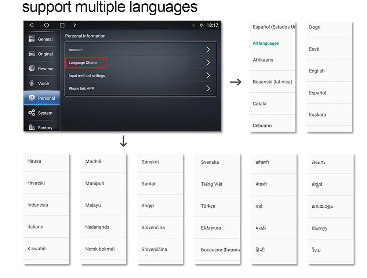Image resolution: width=367 pixels, height=278 pixels.
Task: Tap the back triangle navigation icon
Action: pyautogui.click(x=31, y=25)
